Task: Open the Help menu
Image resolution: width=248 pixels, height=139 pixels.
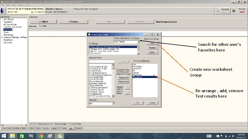Action: 27,5
